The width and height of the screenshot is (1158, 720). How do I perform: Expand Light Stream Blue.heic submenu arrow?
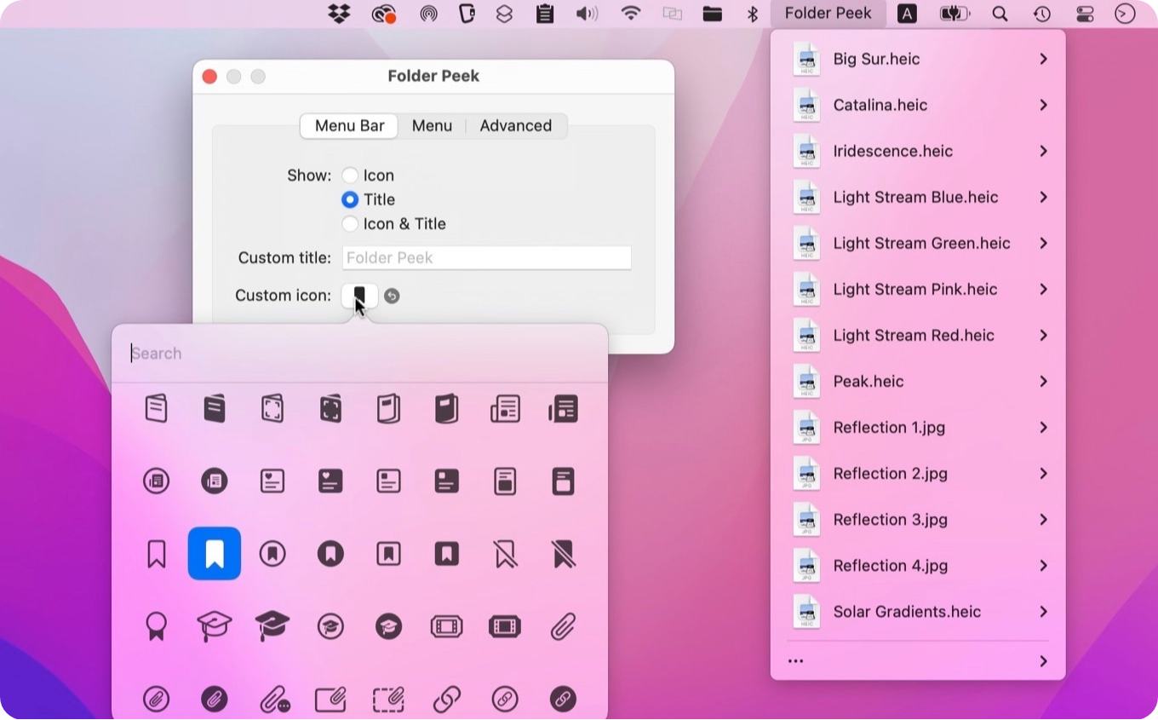[x=1043, y=197]
